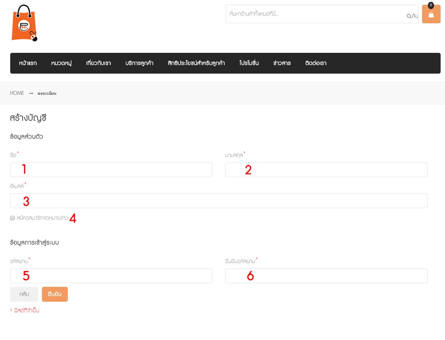Select บริการลูกค้า from navigation bar

coord(139,63)
